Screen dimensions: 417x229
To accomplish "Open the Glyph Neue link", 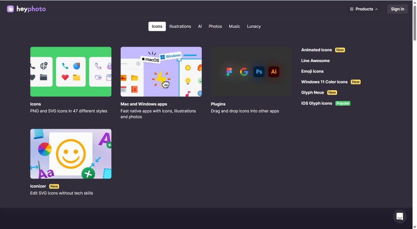I will tap(312, 93).
